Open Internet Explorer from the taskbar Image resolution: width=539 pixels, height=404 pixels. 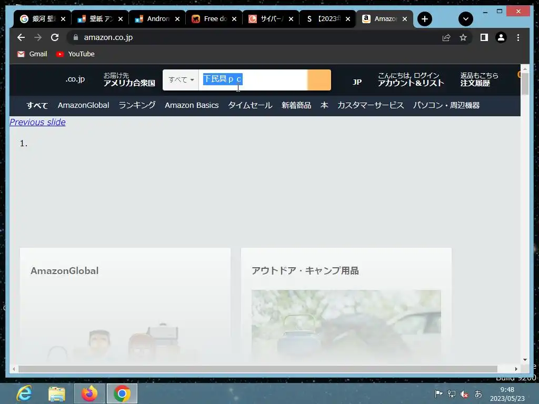click(x=24, y=393)
